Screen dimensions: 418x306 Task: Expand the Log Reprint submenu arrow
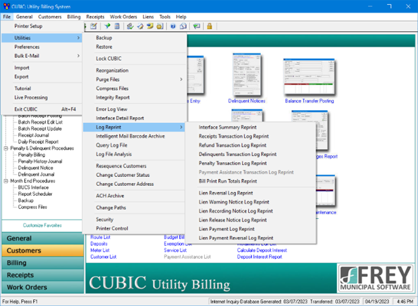[x=181, y=127]
